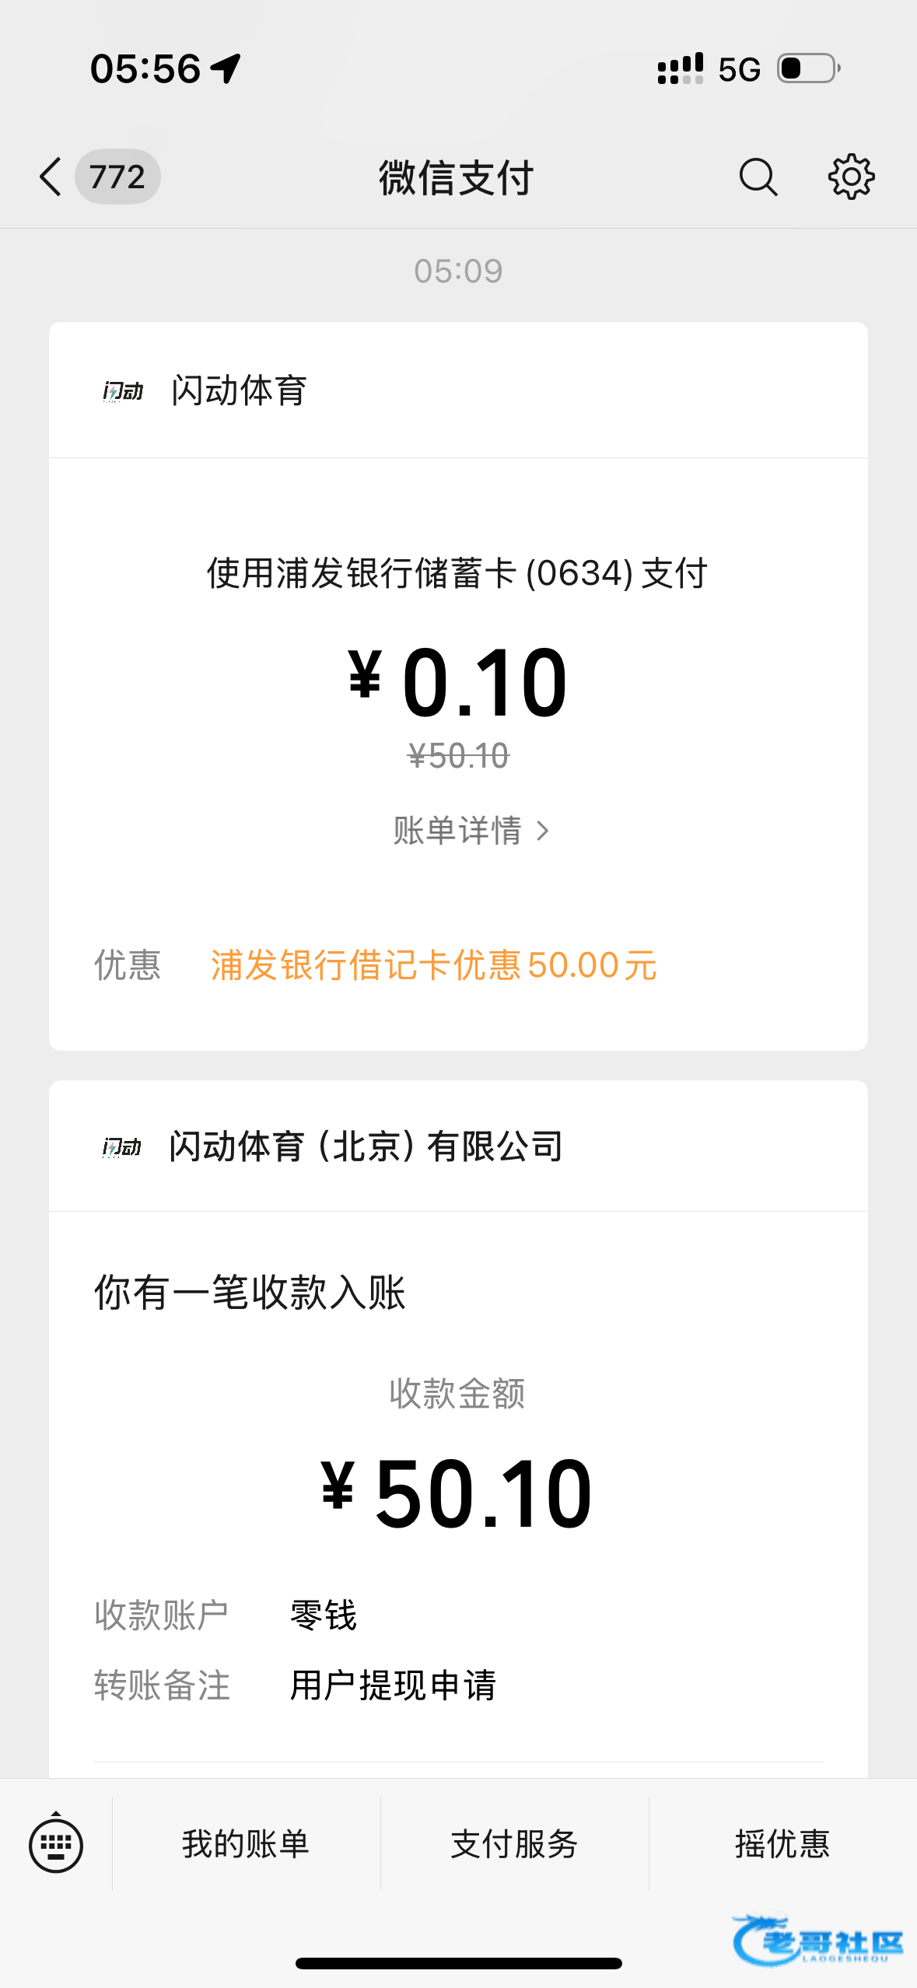Open the 我的账单 menu
Viewport: 917px width, 1988px height.
click(246, 1844)
